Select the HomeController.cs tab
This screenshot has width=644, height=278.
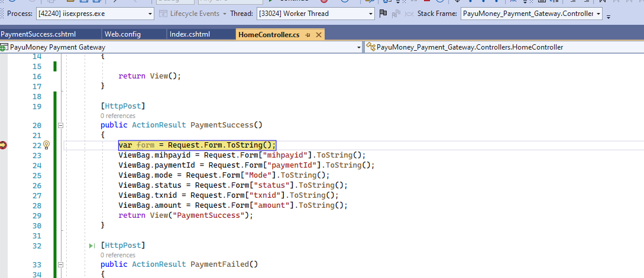coord(268,35)
